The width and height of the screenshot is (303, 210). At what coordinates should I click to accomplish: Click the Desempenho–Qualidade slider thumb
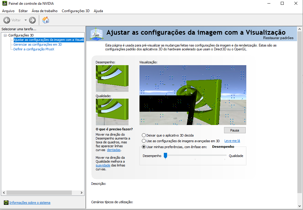(x=165, y=156)
